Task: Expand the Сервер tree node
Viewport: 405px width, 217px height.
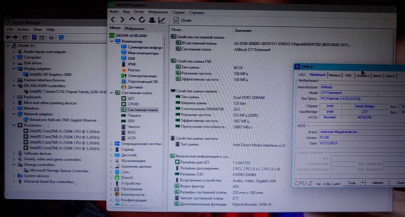Action: [x=111, y=150]
